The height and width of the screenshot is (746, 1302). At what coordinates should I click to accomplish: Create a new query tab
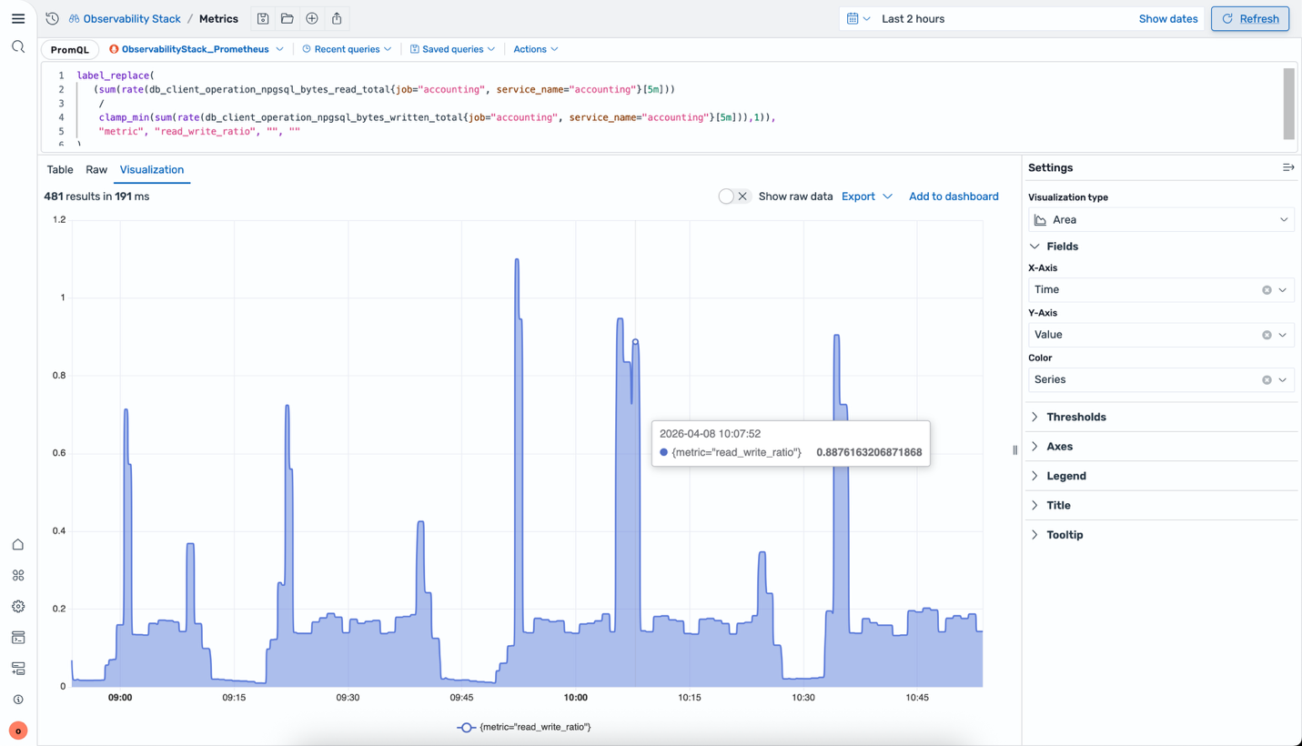click(x=312, y=18)
